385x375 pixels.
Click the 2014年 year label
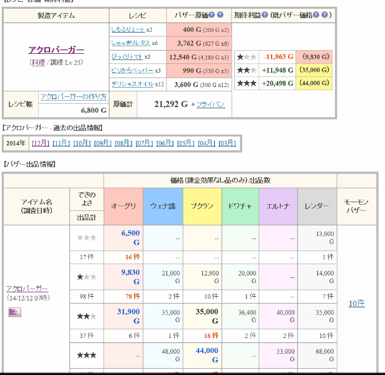[16, 143]
